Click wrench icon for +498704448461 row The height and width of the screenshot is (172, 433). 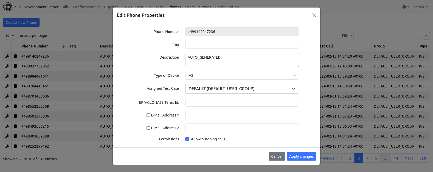pyautogui.click(x=7, y=86)
